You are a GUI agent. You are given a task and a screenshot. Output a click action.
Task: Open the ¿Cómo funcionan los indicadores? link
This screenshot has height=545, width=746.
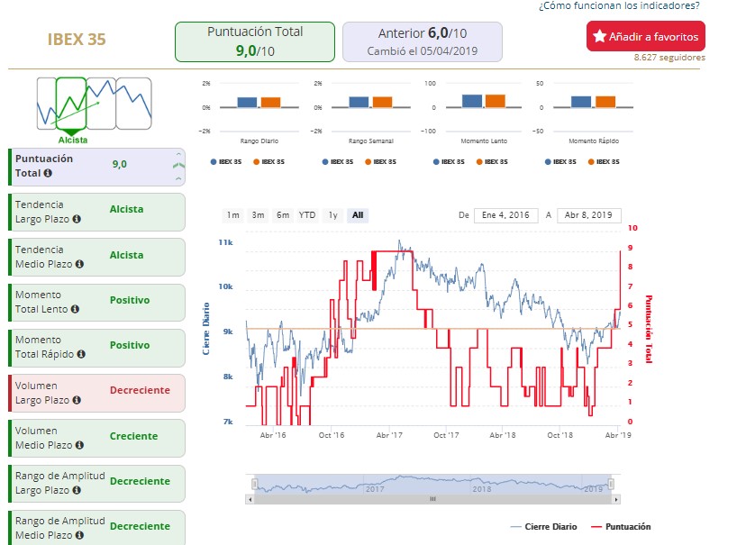tap(619, 5)
